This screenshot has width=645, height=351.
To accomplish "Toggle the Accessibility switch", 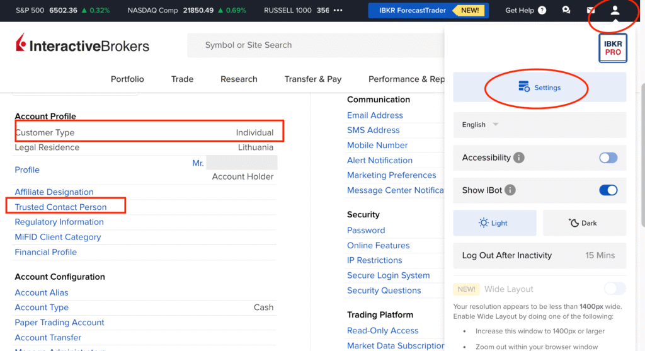I will click(608, 158).
